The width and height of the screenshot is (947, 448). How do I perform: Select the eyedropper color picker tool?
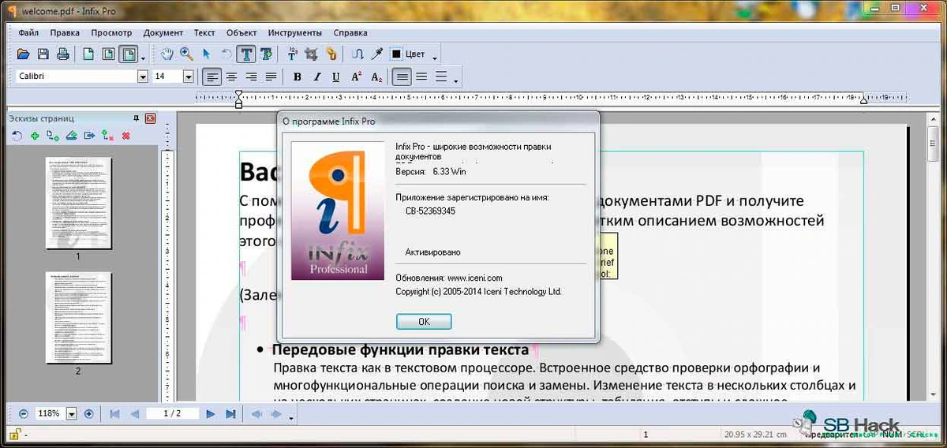click(x=377, y=54)
